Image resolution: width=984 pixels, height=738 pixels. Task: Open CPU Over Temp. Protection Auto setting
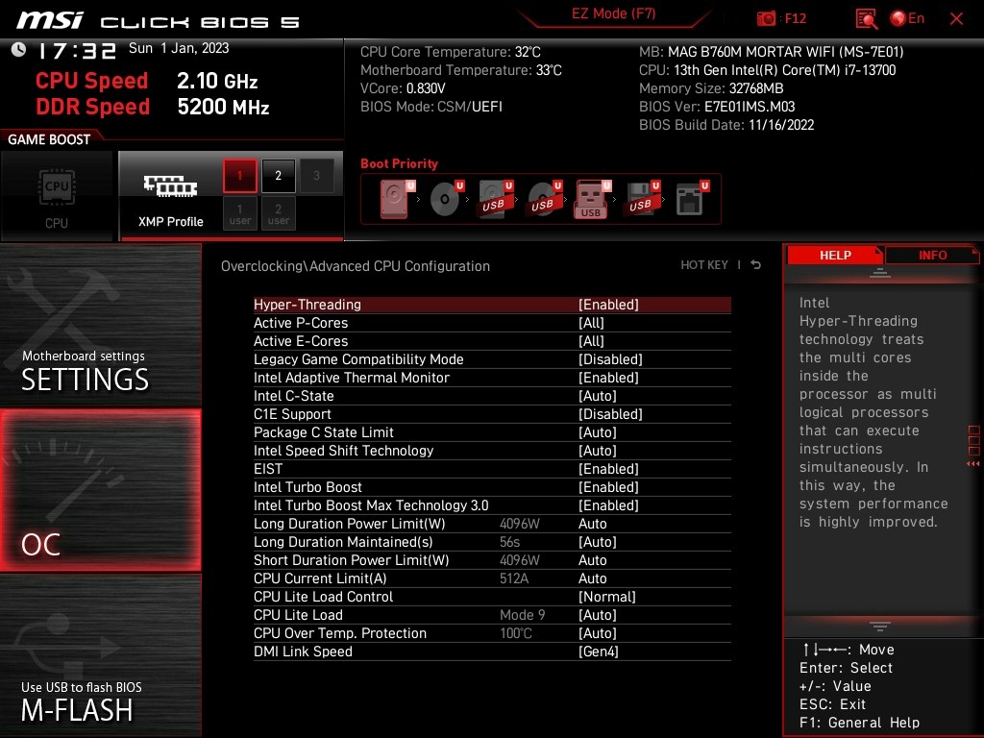pyautogui.click(x=598, y=632)
